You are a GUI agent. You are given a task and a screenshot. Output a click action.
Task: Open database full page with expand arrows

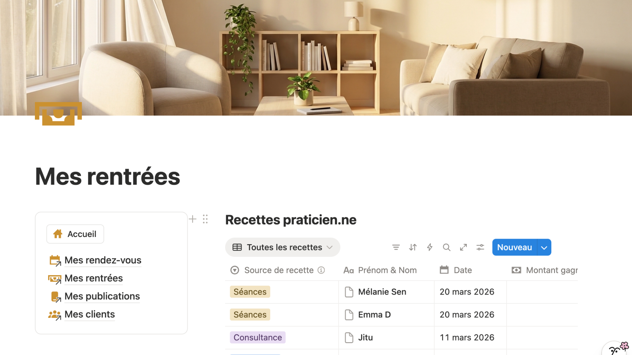pos(463,247)
